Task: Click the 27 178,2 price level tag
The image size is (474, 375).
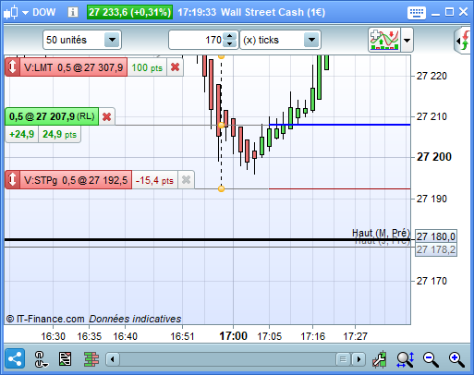Action: click(x=436, y=249)
